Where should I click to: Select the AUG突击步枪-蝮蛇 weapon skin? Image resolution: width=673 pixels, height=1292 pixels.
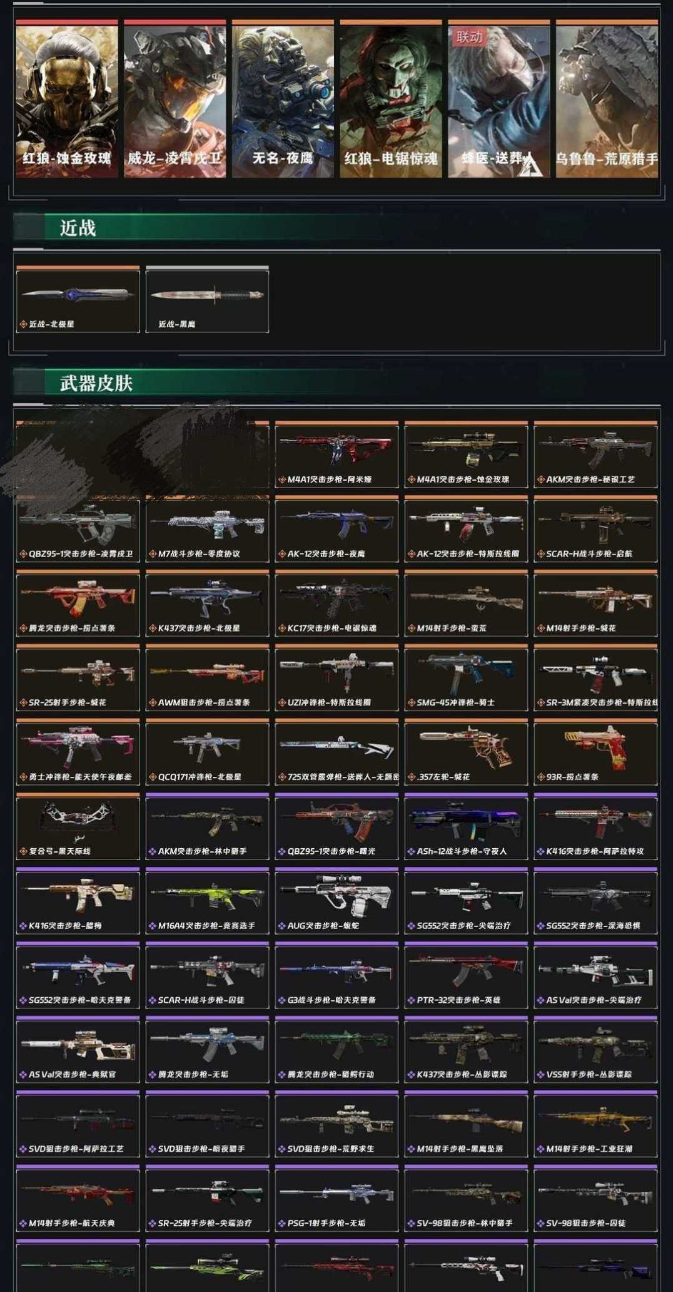336,901
